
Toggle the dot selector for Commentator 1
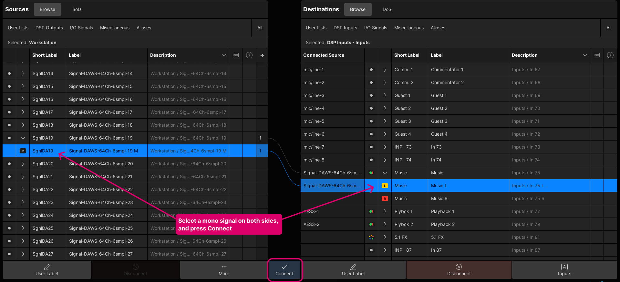pyautogui.click(x=371, y=70)
